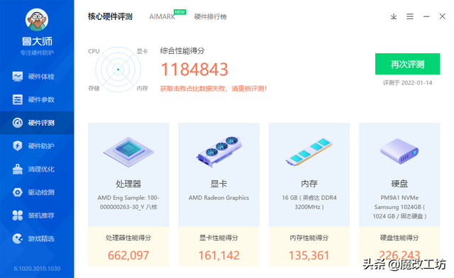This screenshot has height=278, width=454.
Task: Click the version number 6.1020.3010.1030
Action: click(x=37, y=269)
